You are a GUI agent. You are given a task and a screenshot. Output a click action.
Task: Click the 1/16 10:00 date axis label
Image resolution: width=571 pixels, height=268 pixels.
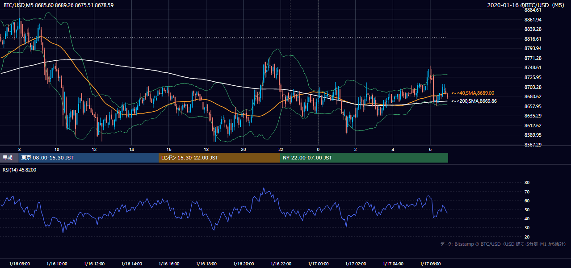click(x=57, y=264)
